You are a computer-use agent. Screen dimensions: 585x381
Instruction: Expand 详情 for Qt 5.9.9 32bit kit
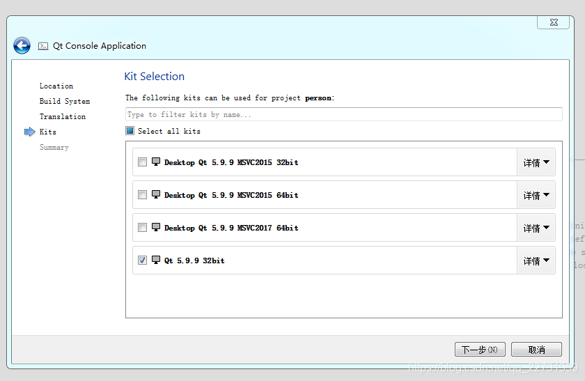coord(536,261)
